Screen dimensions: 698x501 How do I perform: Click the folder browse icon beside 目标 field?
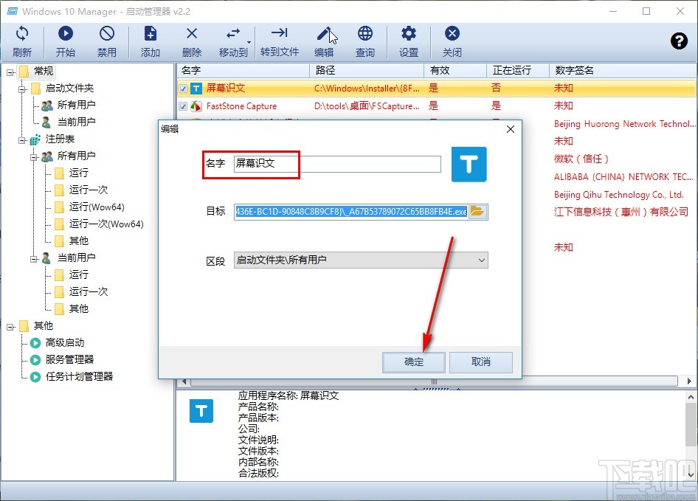(x=478, y=212)
